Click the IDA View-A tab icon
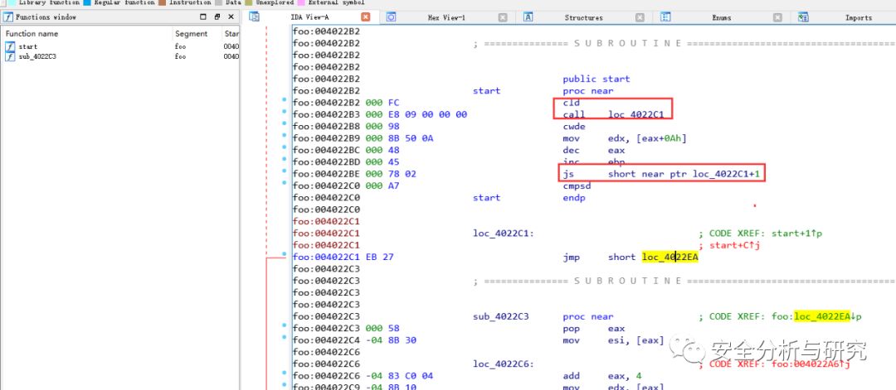The width and height of the screenshot is (896, 390). (x=255, y=17)
